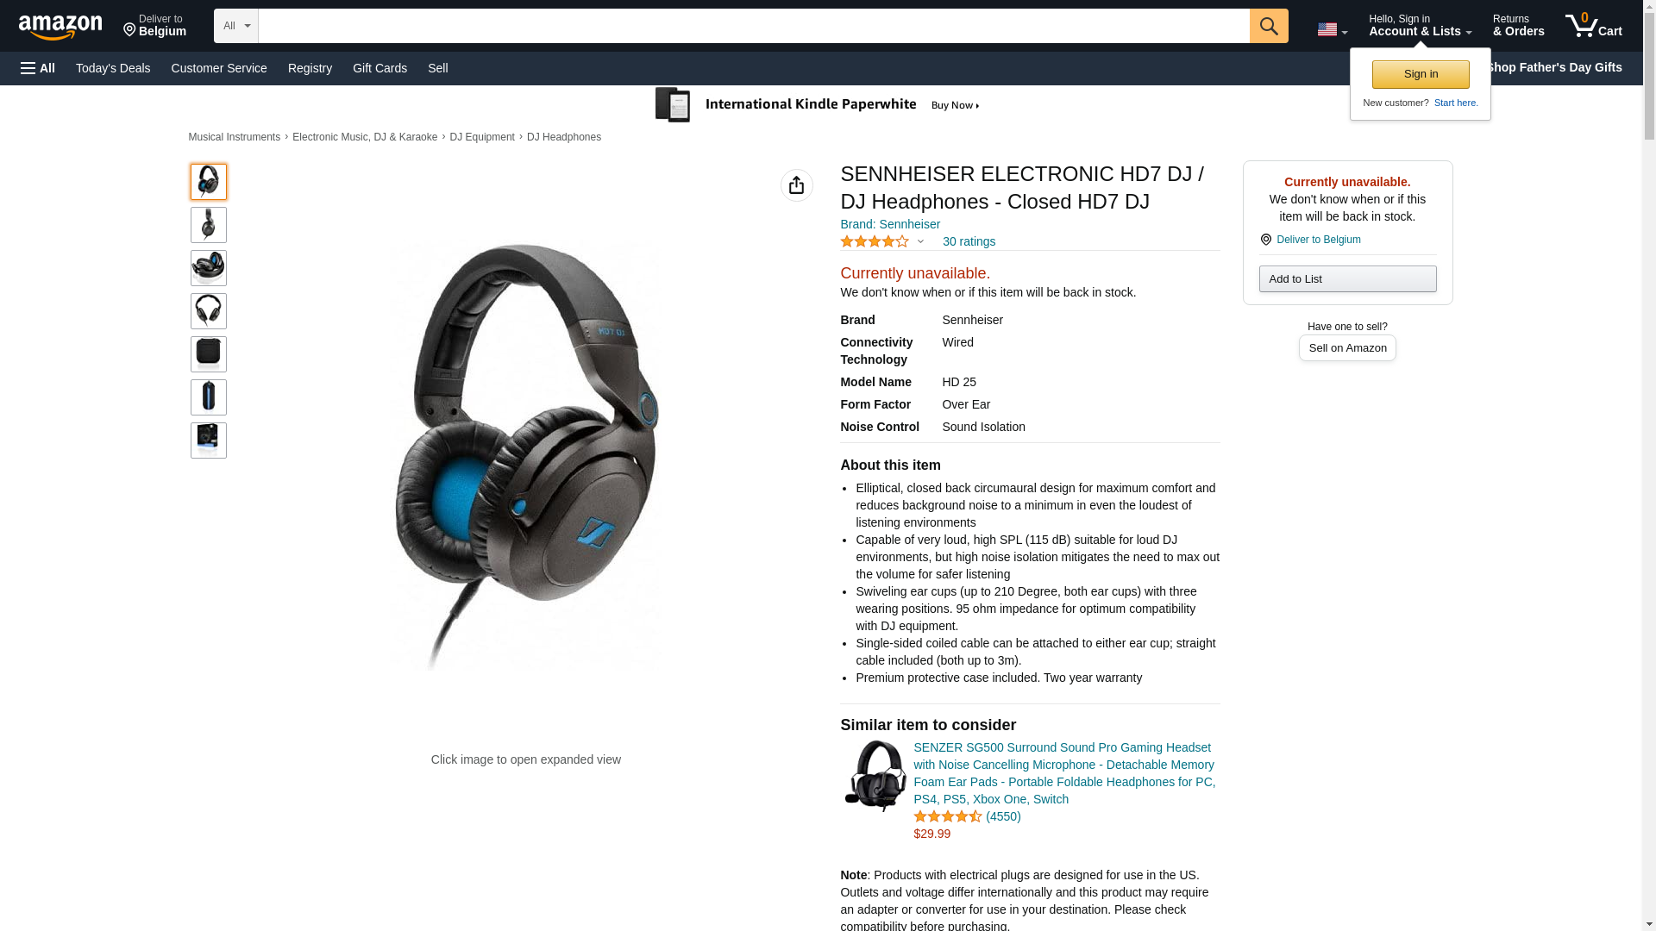This screenshot has height=931, width=1656.
Task: Open the US flag language selector
Action: (x=1332, y=29)
